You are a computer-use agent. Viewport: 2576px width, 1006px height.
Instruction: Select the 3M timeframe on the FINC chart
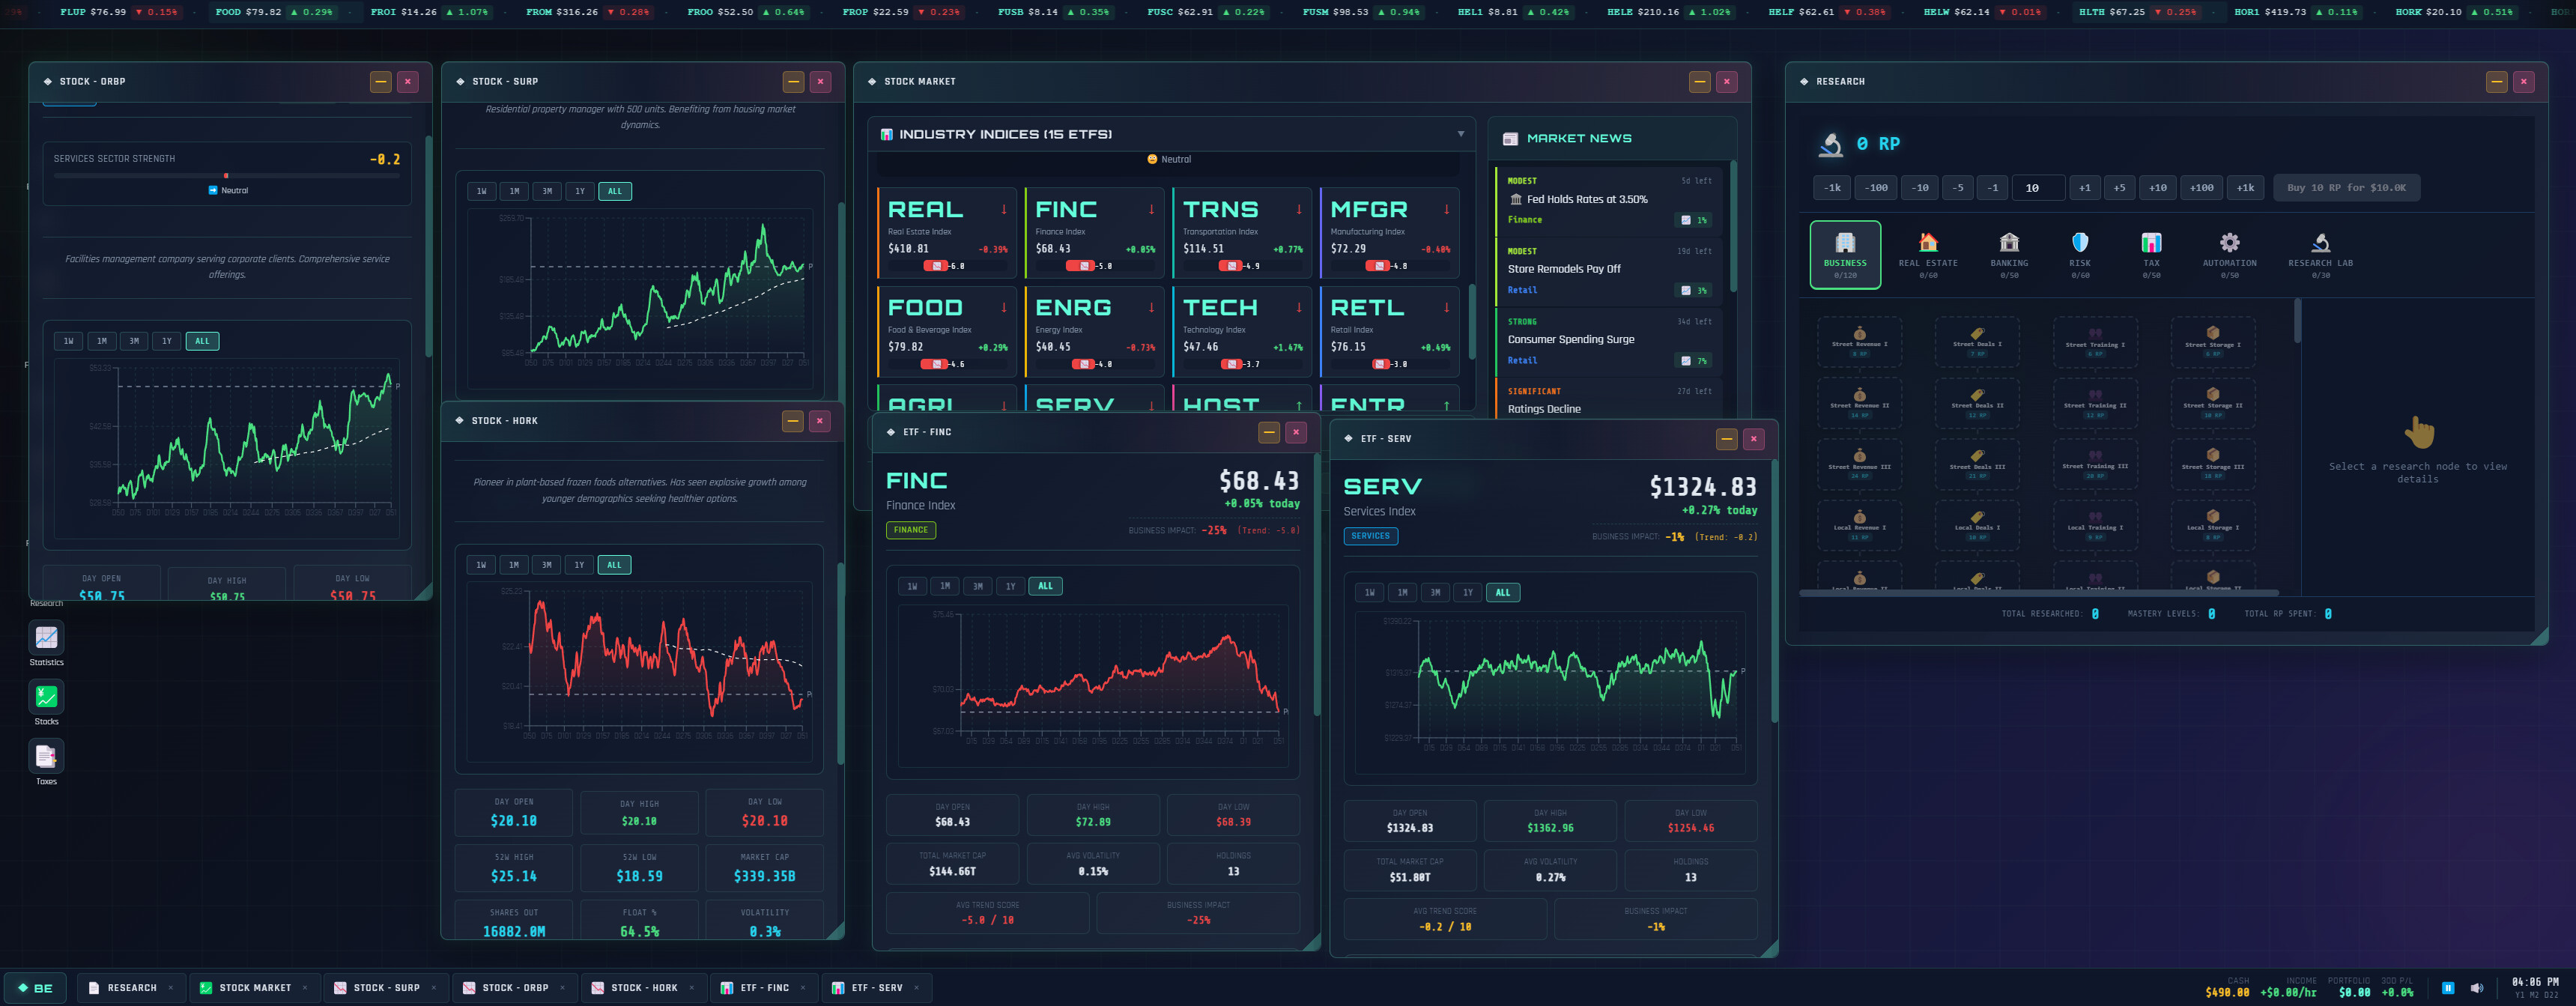(978, 586)
